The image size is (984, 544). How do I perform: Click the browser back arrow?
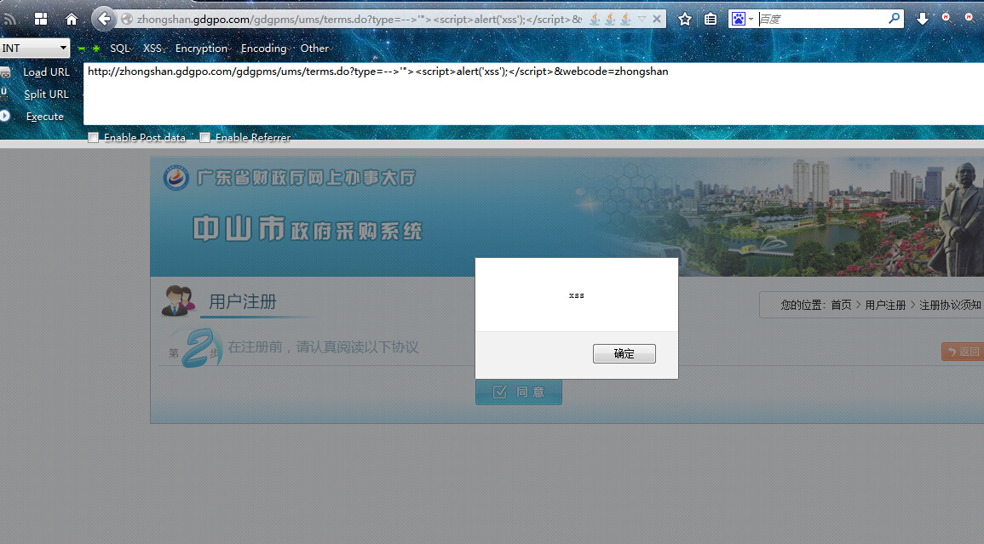[104, 19]
